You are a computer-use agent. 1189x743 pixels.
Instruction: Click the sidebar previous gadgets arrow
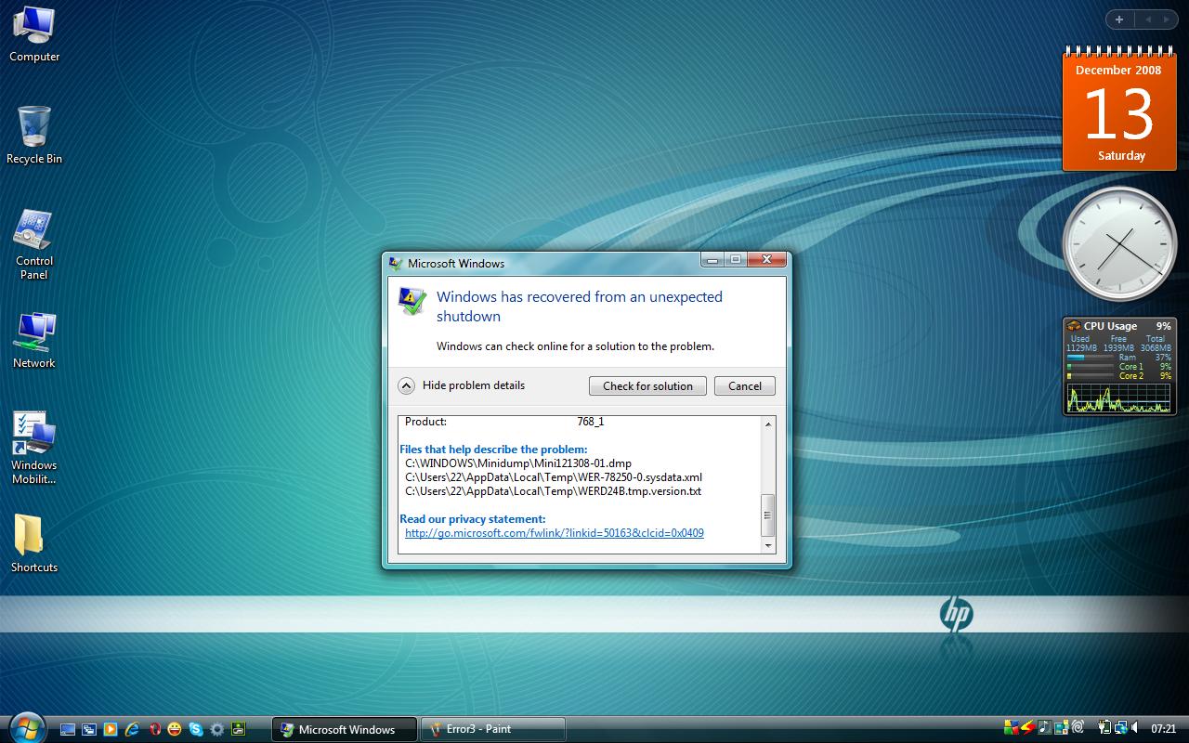(x=1147, y=20)
